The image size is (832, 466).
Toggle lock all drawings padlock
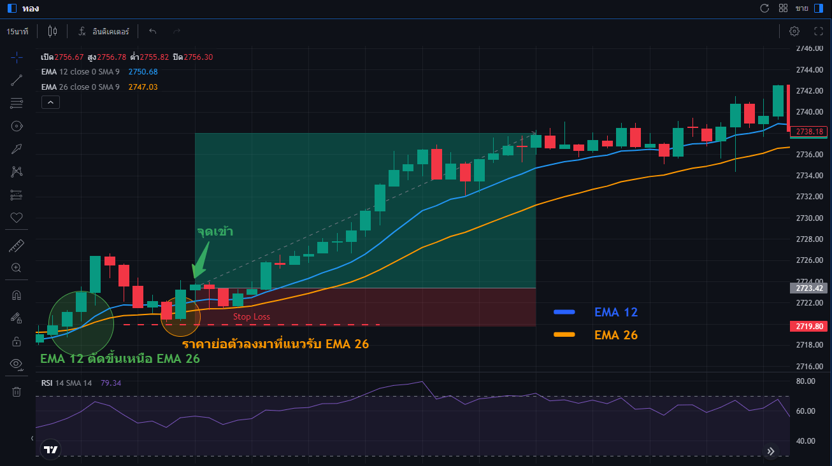[x=17, y=341]
